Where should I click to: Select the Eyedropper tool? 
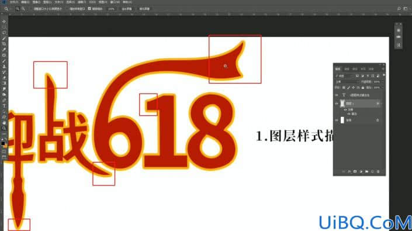[x=4, y=49]
